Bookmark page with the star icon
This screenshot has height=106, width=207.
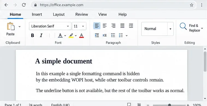click(x=191, y=5)
